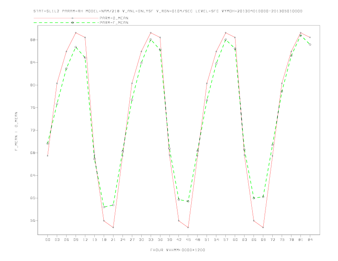Click y-axis tick value 76
Image resolution: width=338 pixels, height=261 pixels.
click(x=33, y=107)
